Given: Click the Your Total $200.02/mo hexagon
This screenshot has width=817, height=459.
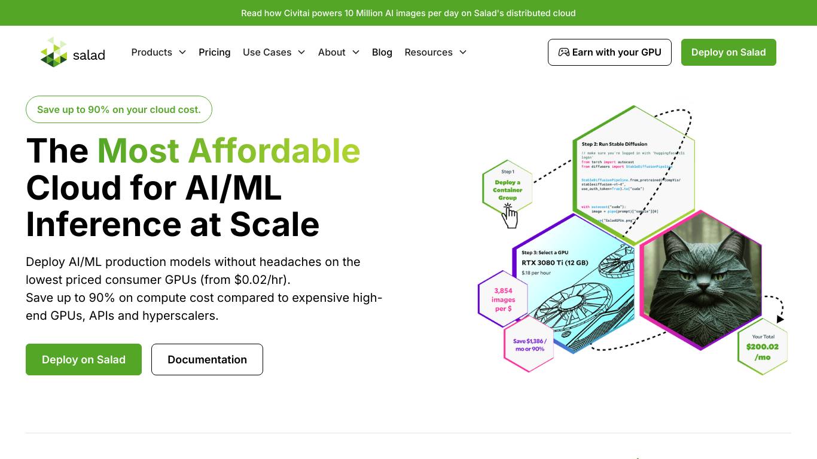Looking at the screenshot, I should 763,347.
